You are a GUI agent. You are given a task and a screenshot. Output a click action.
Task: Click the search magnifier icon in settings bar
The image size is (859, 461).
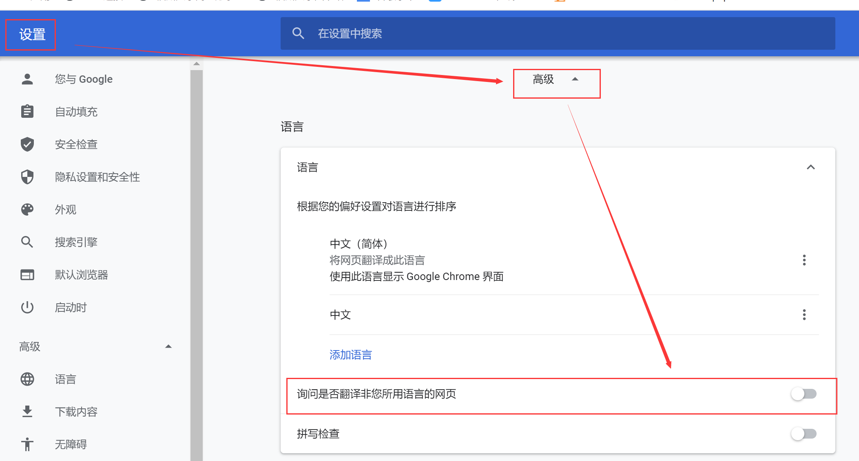(x=298, y=33)
